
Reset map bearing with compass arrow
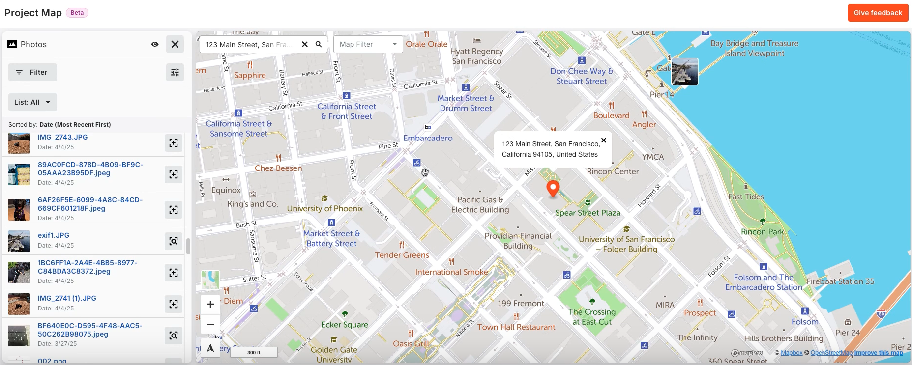pos(210,348)
